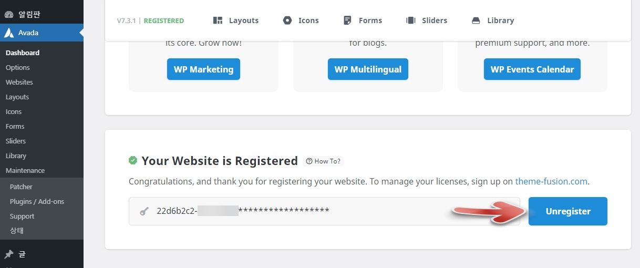Click the question mark icon in How To
Viewport: 640px width, 268px height.
309,161
